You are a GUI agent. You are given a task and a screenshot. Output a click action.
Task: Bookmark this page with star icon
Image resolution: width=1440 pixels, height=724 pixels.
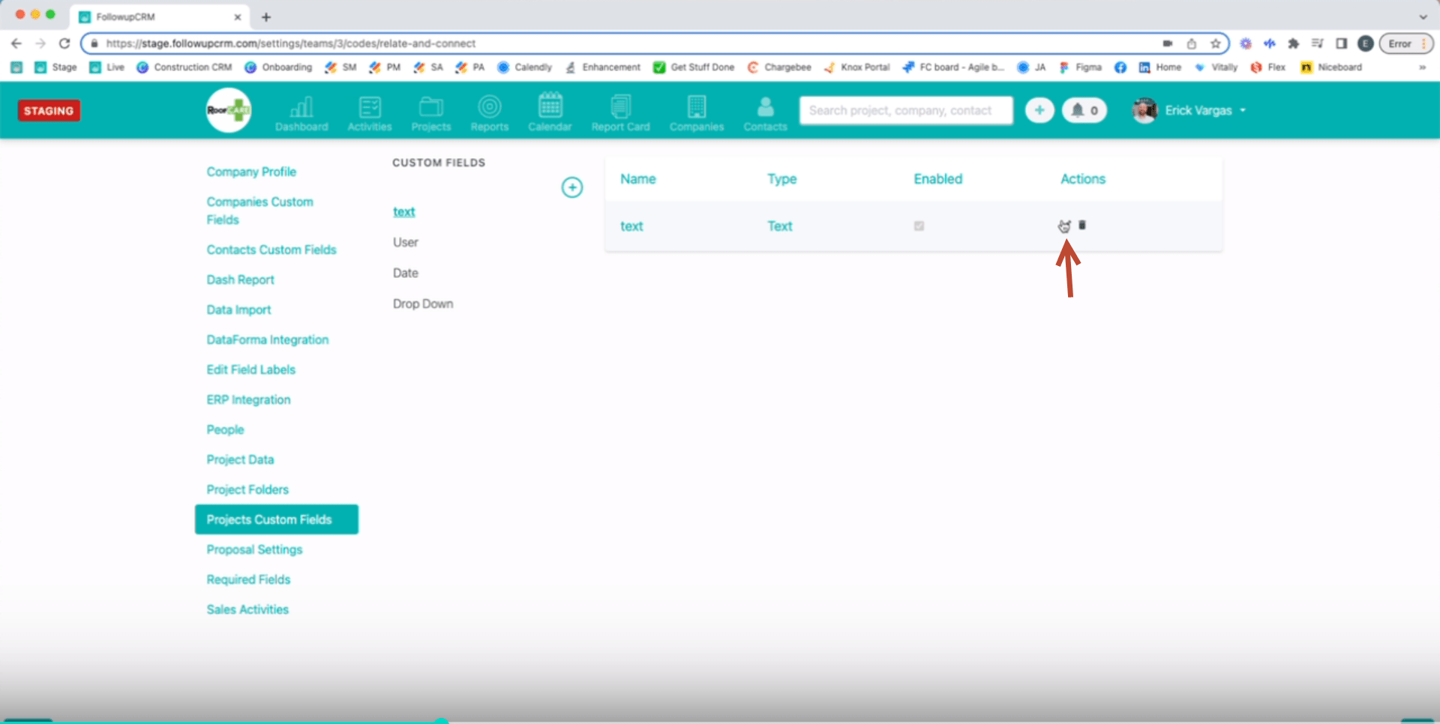tap(1216, 43)
